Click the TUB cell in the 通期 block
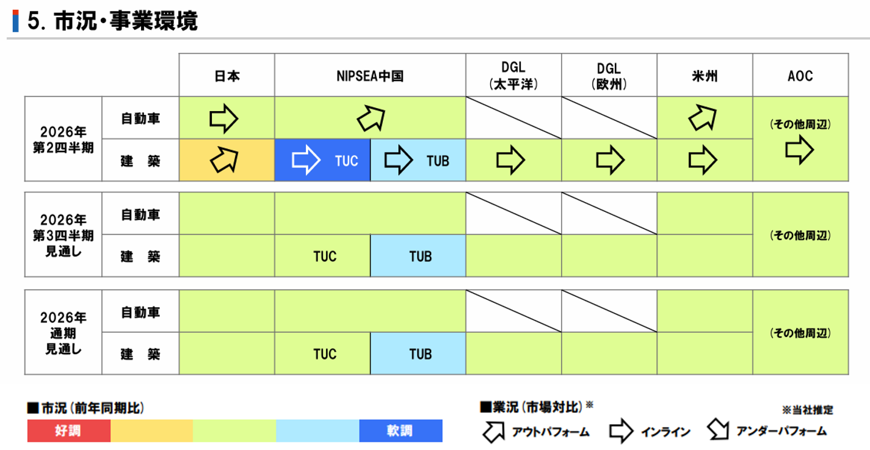The height and width of the screenshot is (450, 870). [x=418, y=354]
